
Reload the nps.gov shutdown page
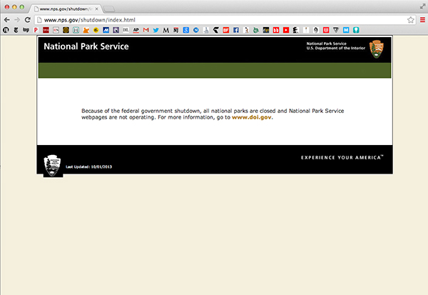point(28,20)
